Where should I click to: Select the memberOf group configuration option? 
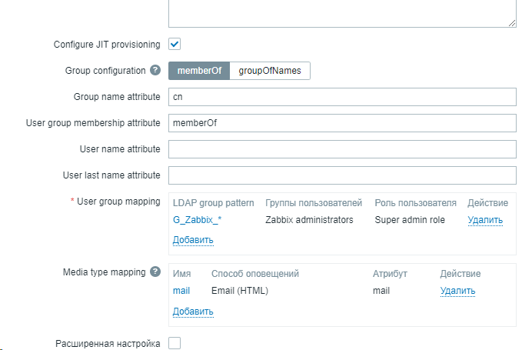pyautogui.click(x=199, y=71)
